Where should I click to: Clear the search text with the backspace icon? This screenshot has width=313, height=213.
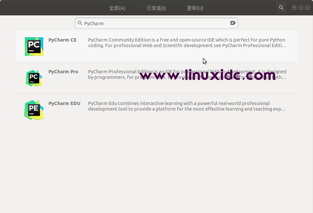point(233,23)
